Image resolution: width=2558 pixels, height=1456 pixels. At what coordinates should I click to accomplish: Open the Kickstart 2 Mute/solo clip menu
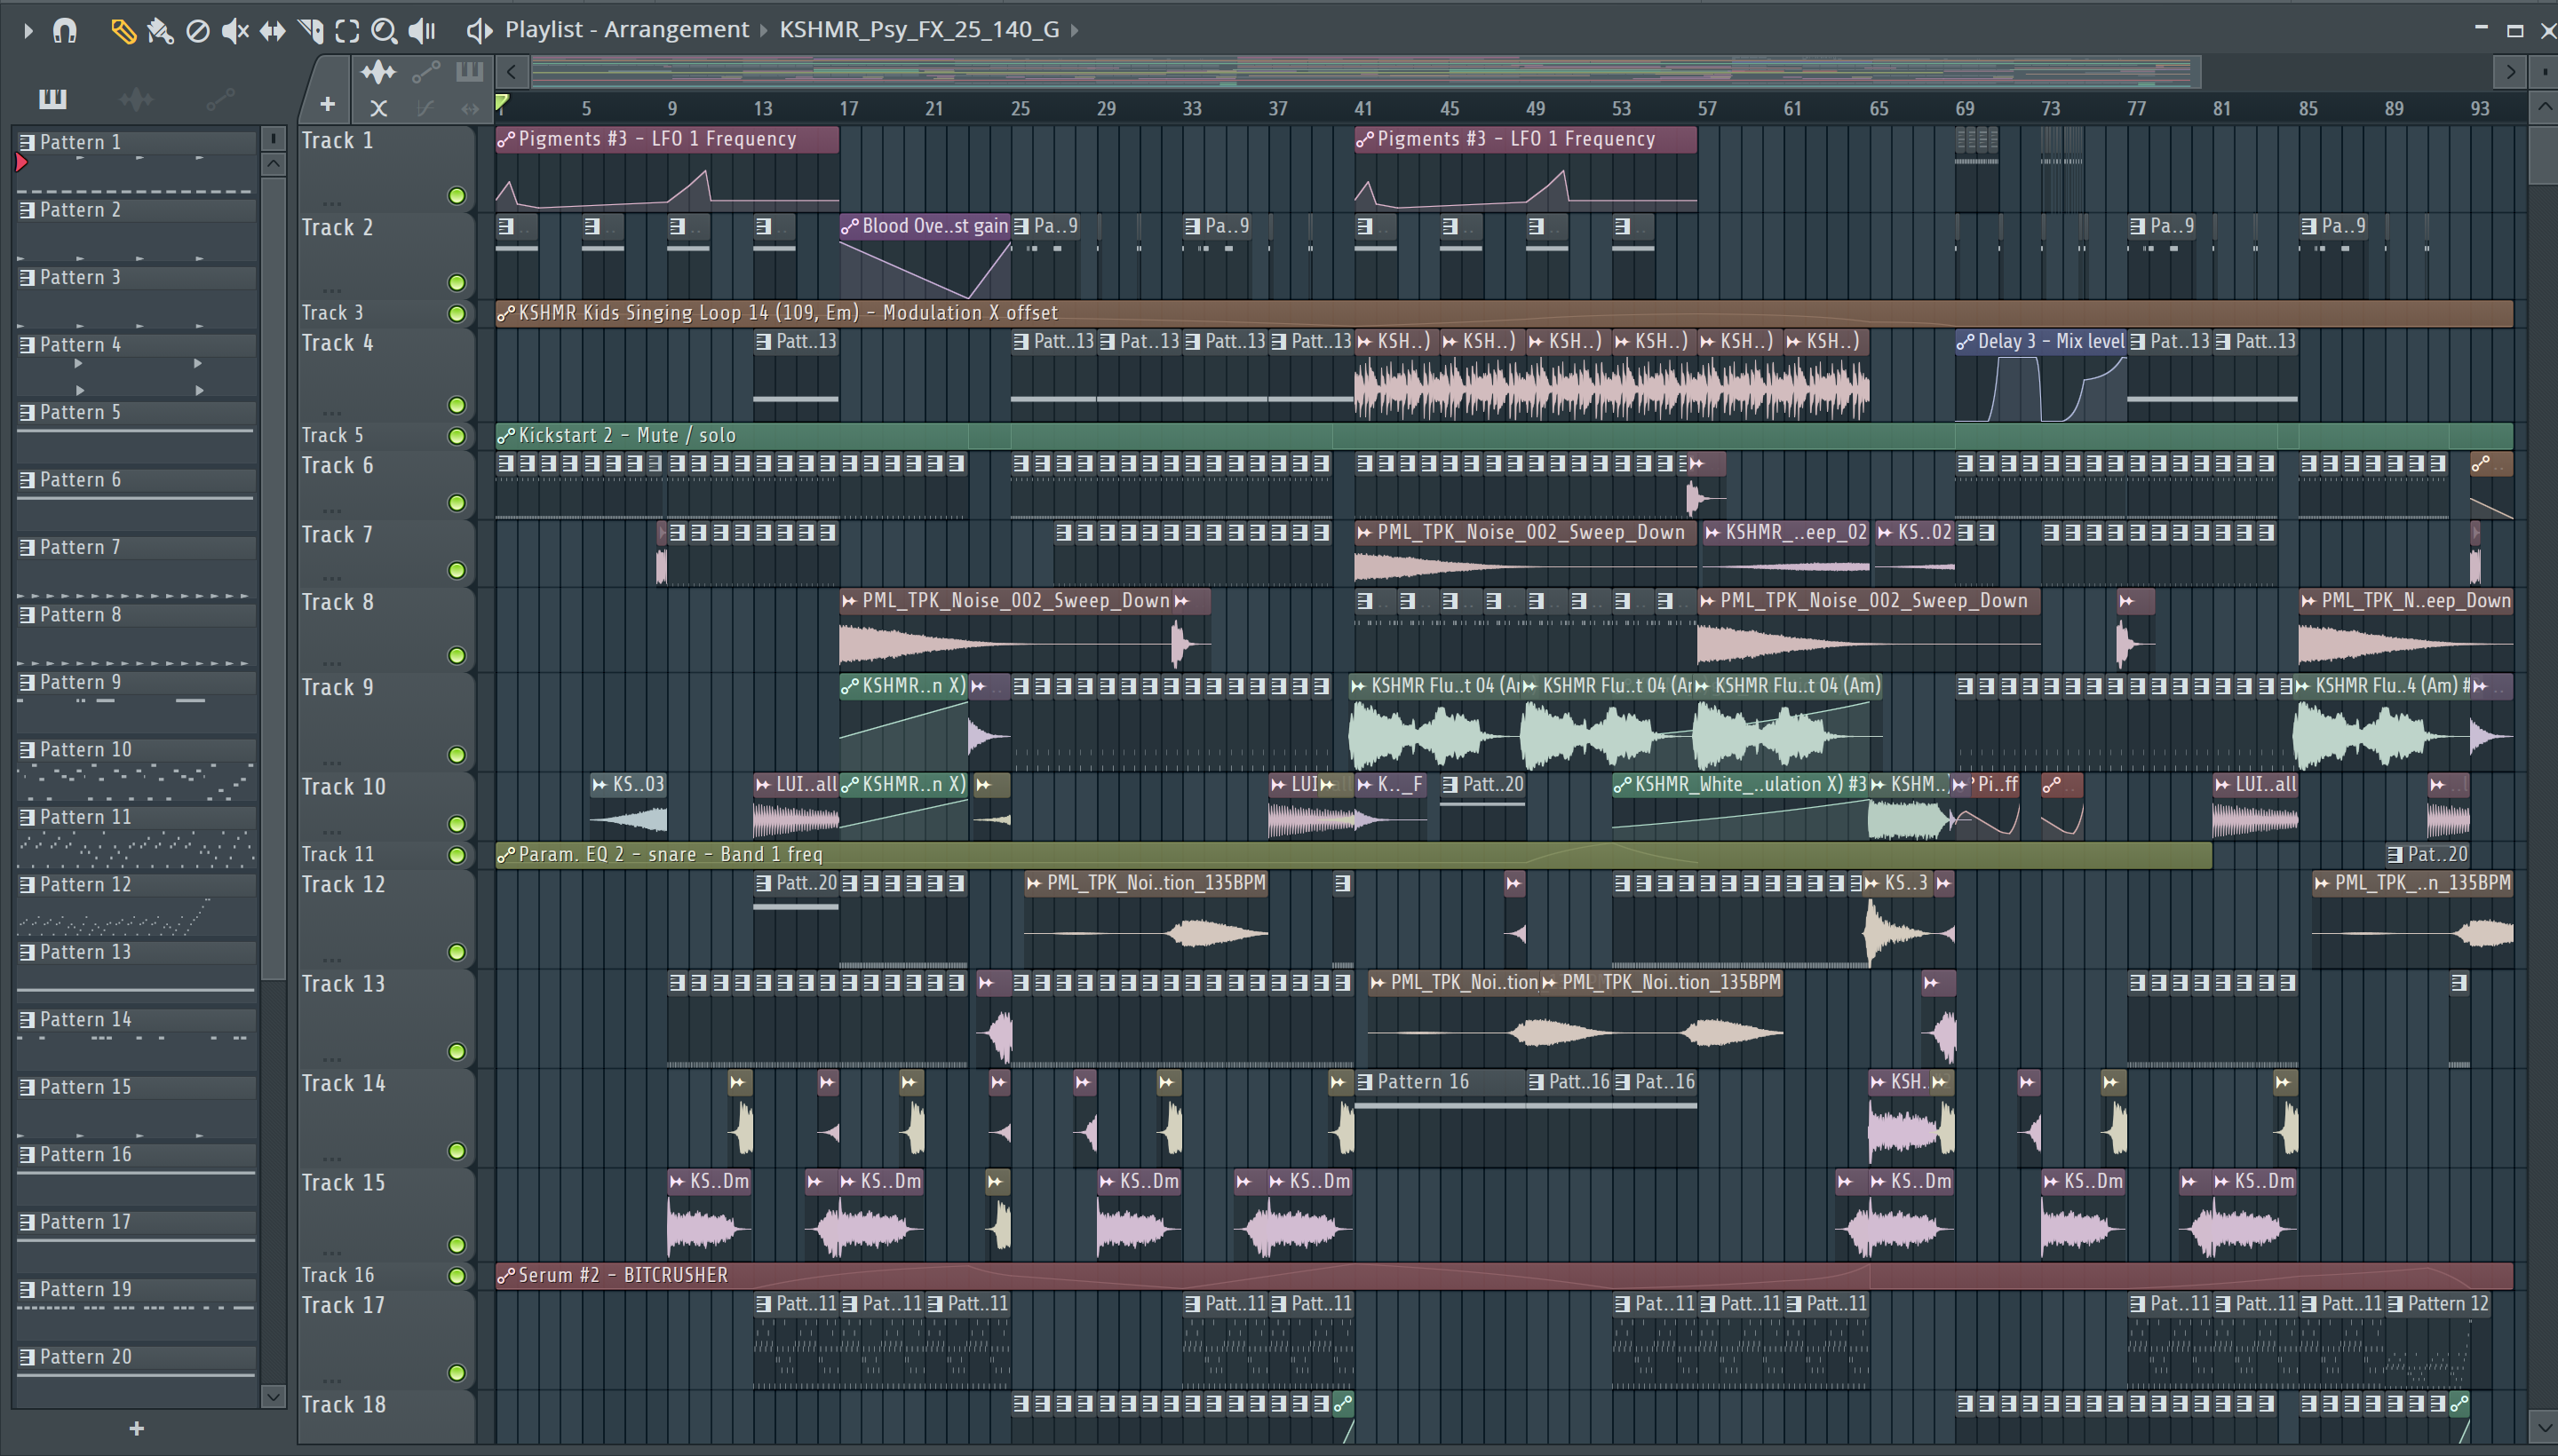506,436
